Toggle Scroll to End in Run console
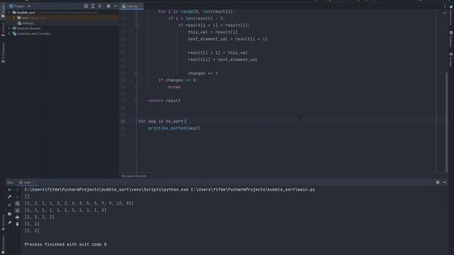Screen dimensions: 454x255 click(17, 210)
